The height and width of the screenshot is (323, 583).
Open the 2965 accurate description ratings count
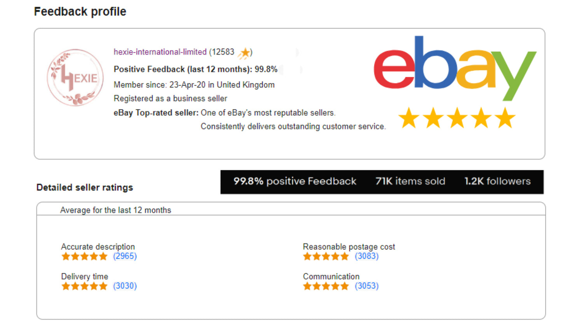click(125, 256)
